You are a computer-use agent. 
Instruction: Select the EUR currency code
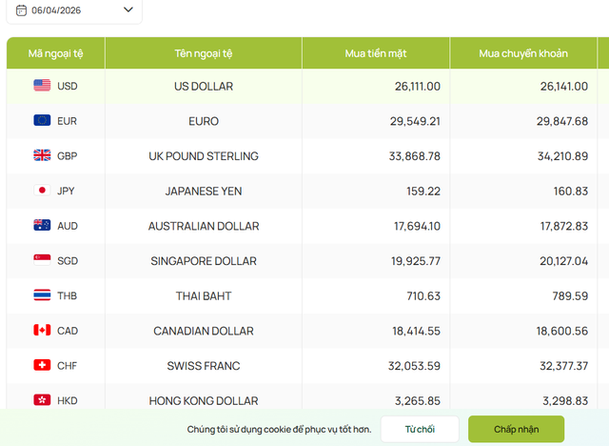coord(67,121)
